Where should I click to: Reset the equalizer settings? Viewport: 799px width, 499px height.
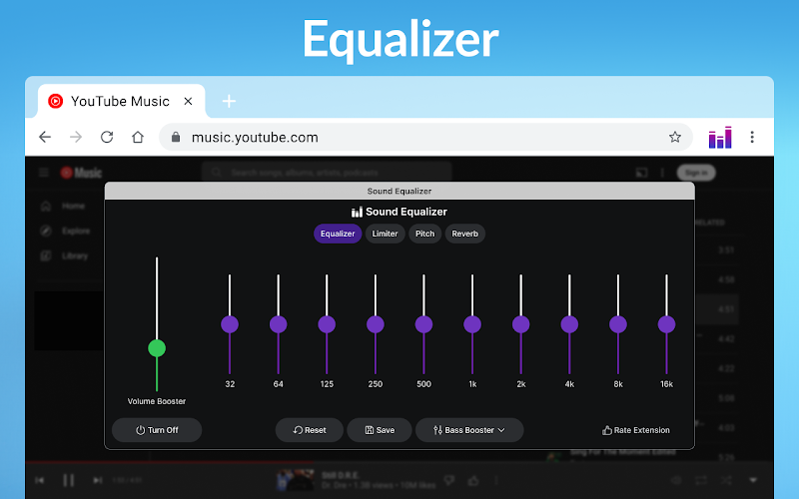click(310, 430)
